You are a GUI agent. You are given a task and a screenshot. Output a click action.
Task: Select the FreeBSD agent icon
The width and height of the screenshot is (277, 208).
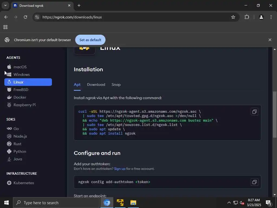click(9, 90)
